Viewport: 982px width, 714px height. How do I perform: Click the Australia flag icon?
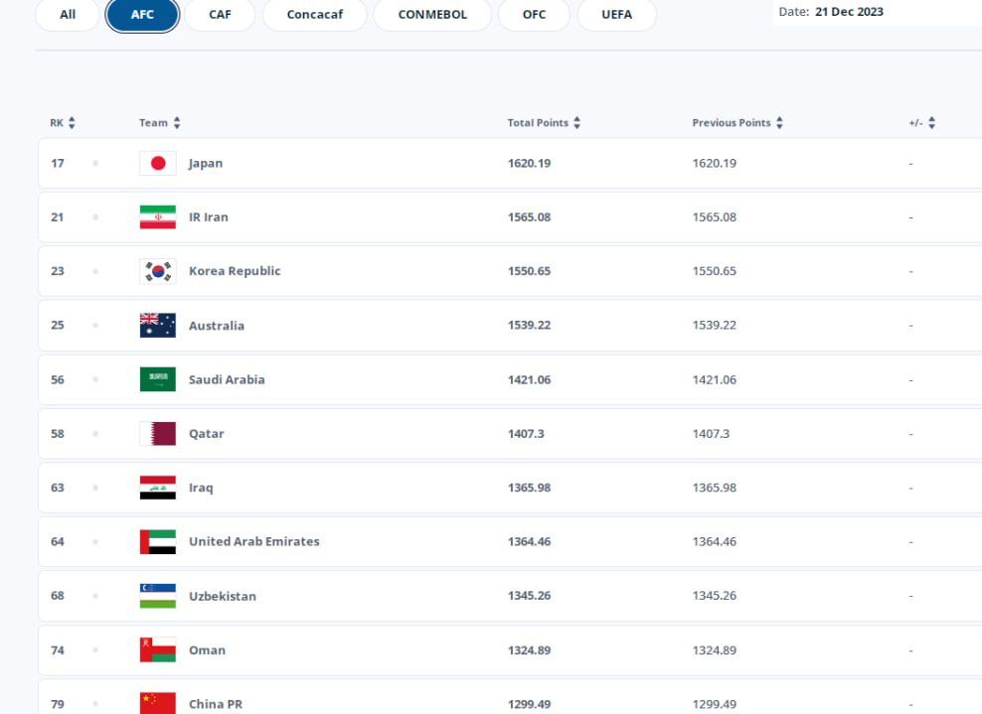pyautogui.click(x=157, y=326)
